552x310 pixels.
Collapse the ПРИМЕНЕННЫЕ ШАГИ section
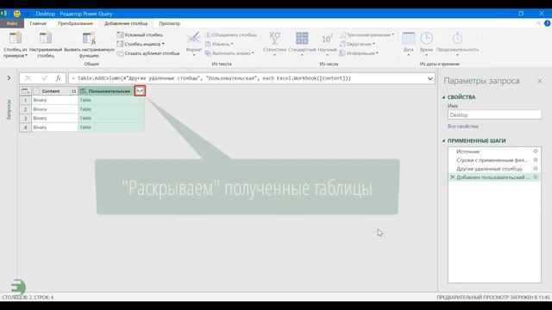tap(443, 140)
